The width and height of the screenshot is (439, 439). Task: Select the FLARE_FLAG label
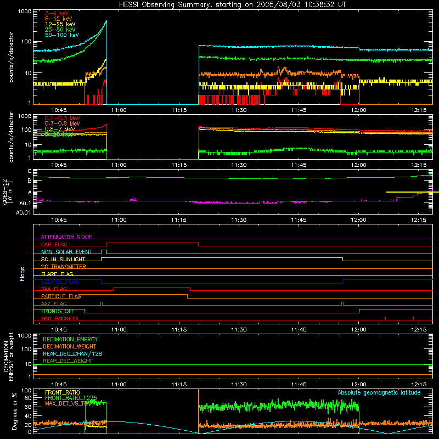(57, 274)
